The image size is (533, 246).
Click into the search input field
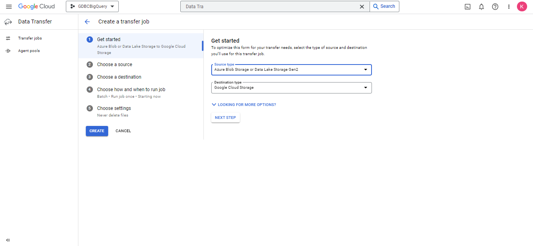[270, 7]
